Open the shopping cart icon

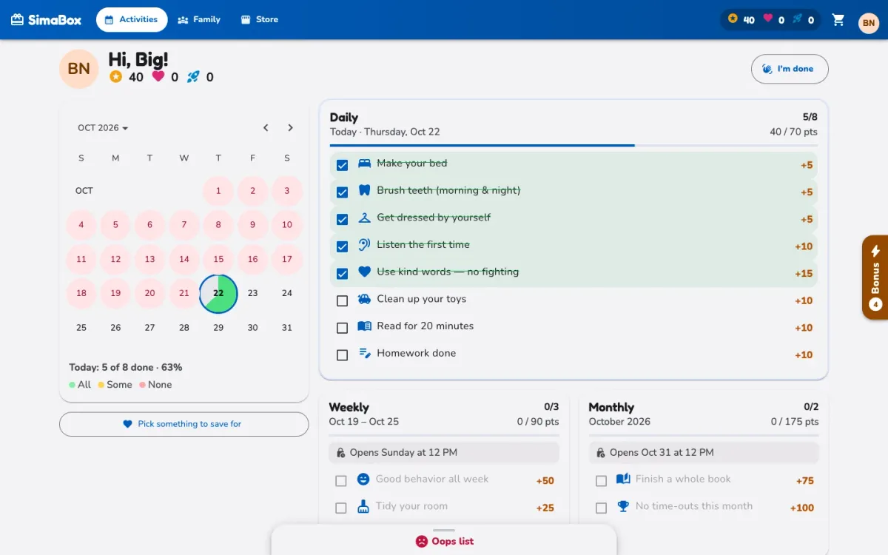[838, 20]
